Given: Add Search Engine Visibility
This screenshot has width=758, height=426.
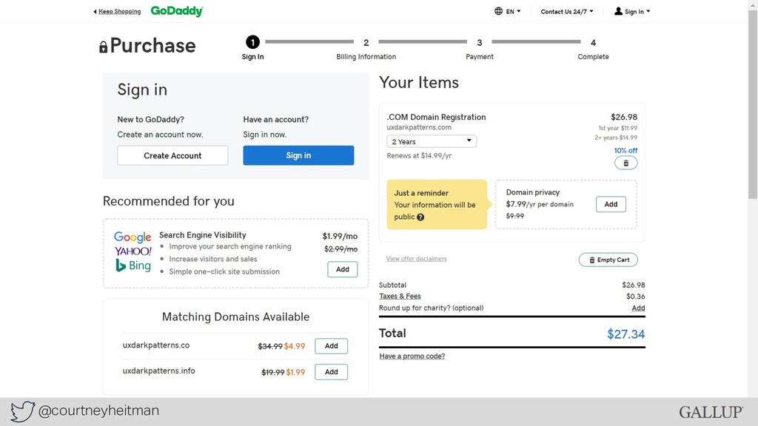Looking at the screenshot, I should (342, 269).
